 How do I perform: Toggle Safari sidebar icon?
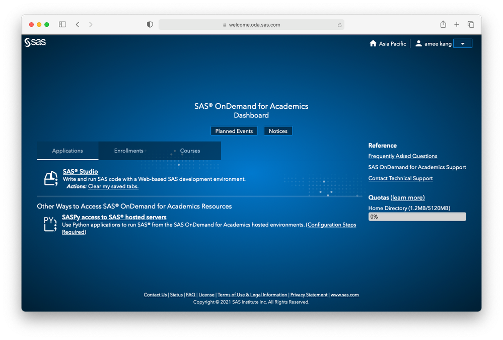pyautogui.click(x=62, y=24)
